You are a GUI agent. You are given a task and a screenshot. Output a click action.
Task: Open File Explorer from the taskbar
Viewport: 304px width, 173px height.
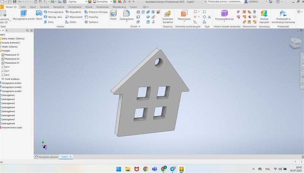click(128, 169)
